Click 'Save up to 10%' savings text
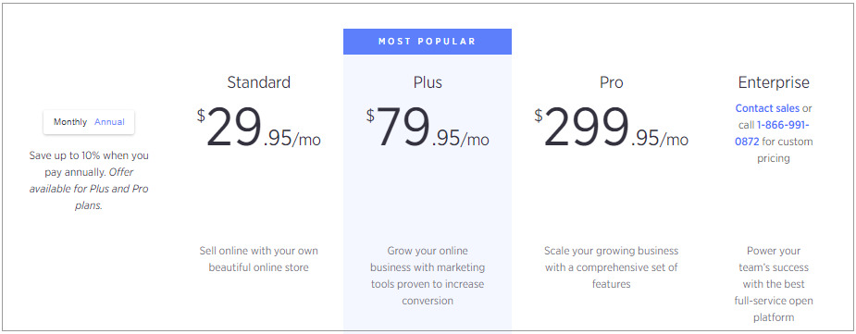Image resolution: width=856 pixels, height=334 pixels. [x=89, y=164]
